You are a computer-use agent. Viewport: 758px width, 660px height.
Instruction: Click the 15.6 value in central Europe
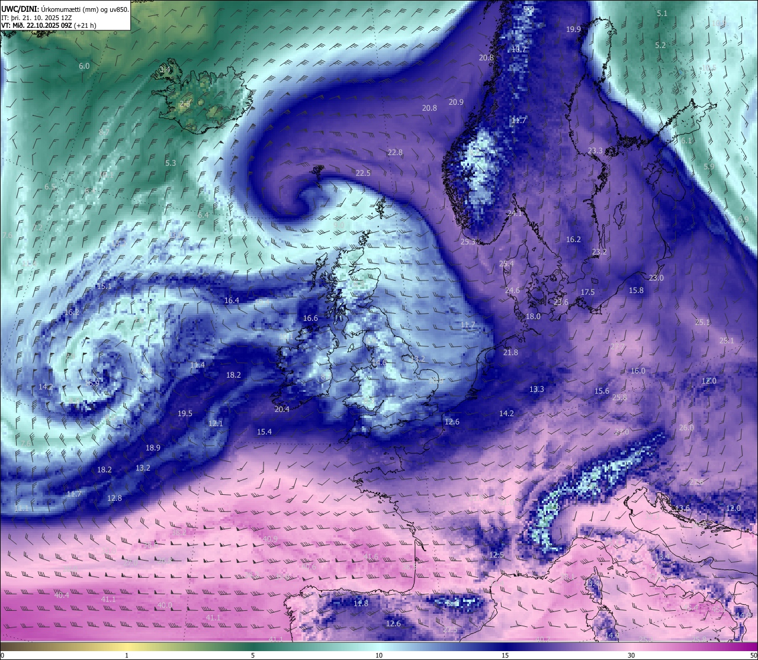click(602, 391)
